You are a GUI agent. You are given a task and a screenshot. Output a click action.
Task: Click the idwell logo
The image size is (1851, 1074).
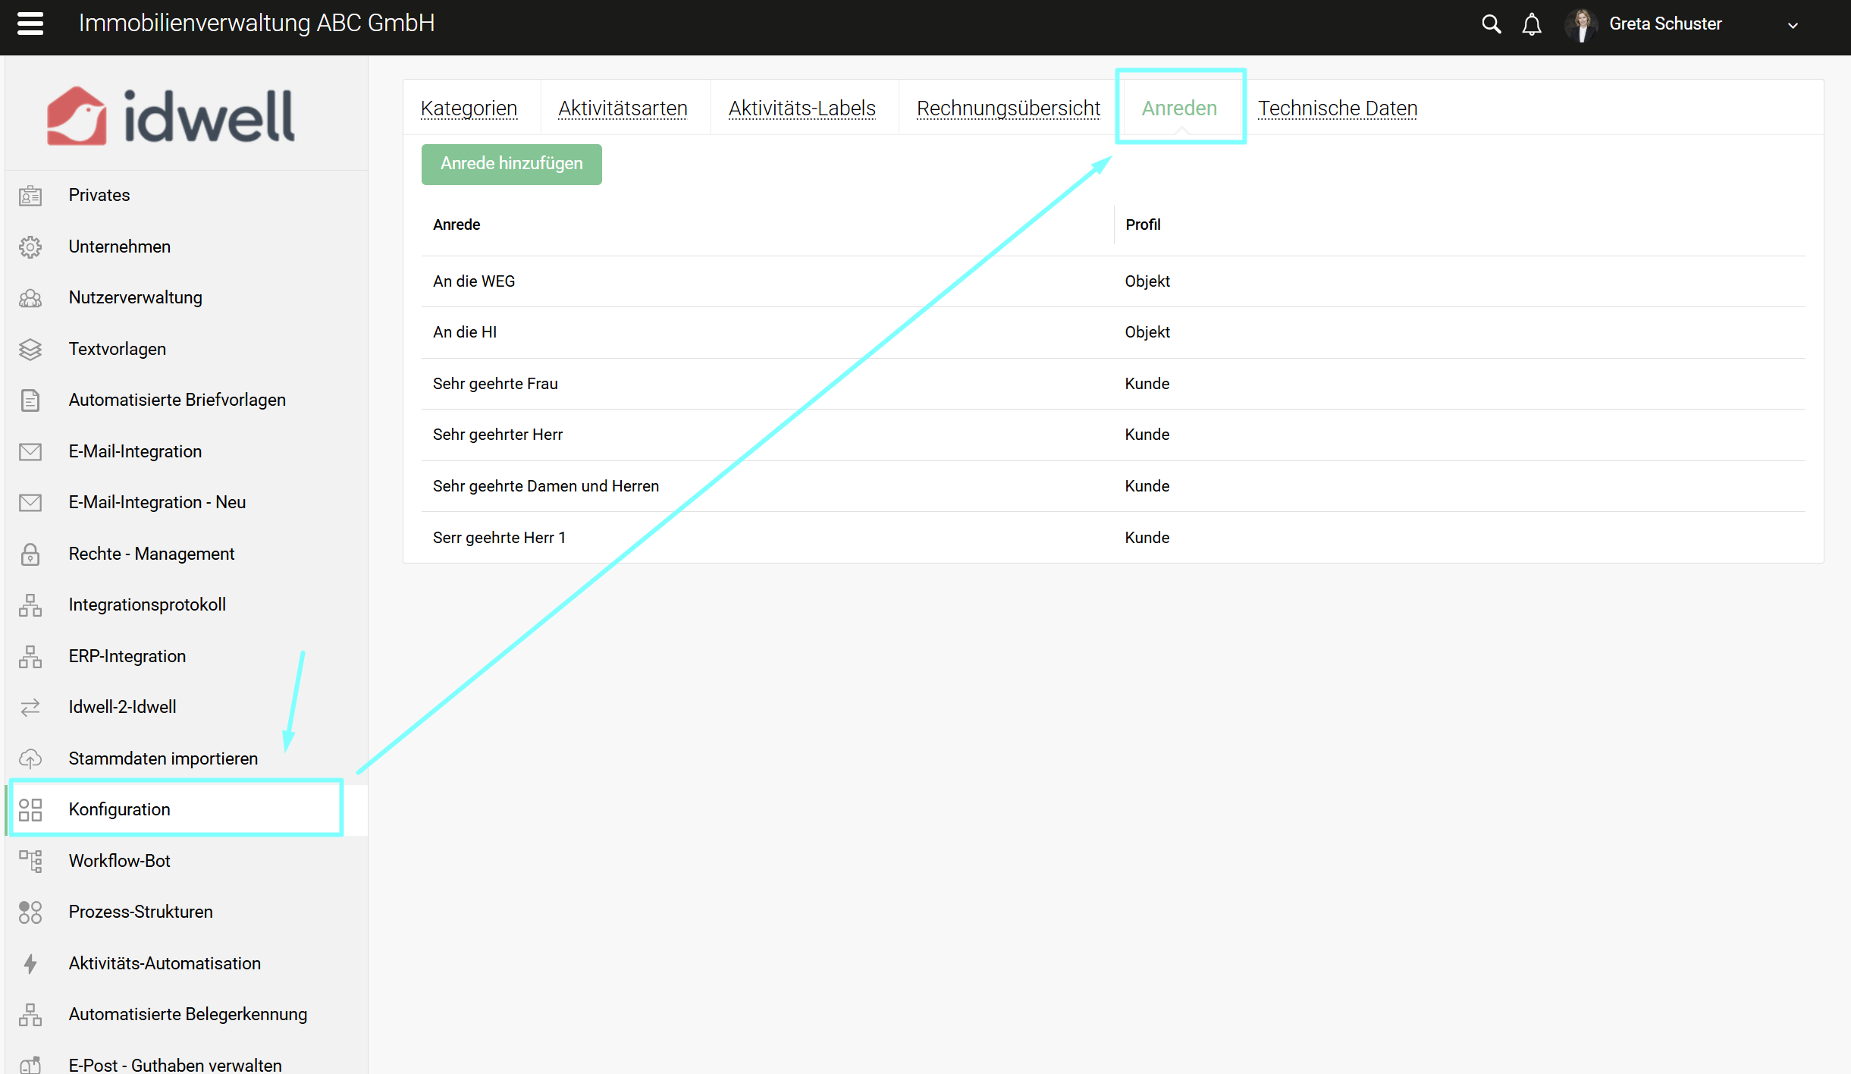171,116
